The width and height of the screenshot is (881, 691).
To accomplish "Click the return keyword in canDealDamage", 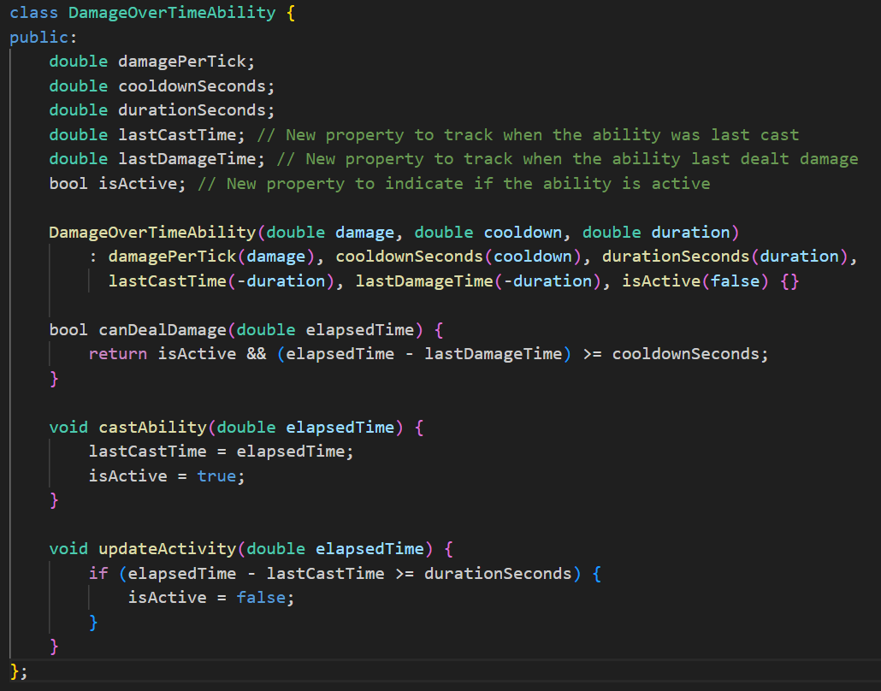I will coord(118,353).
